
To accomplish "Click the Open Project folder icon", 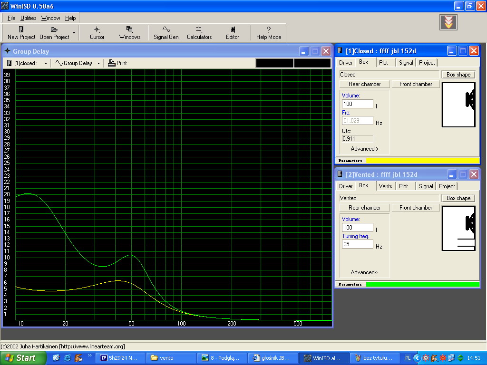I will (54, 29).
